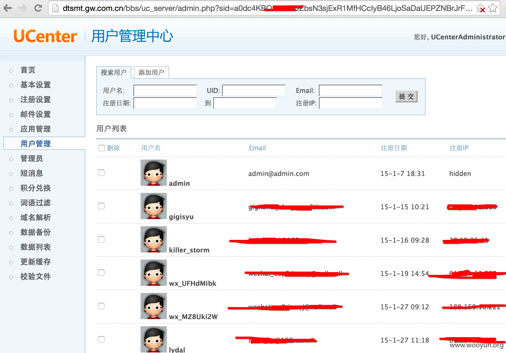Open lydal user's avatar image
The width and height of the screenshot is (506, 353).
click(x=154, y=339)
